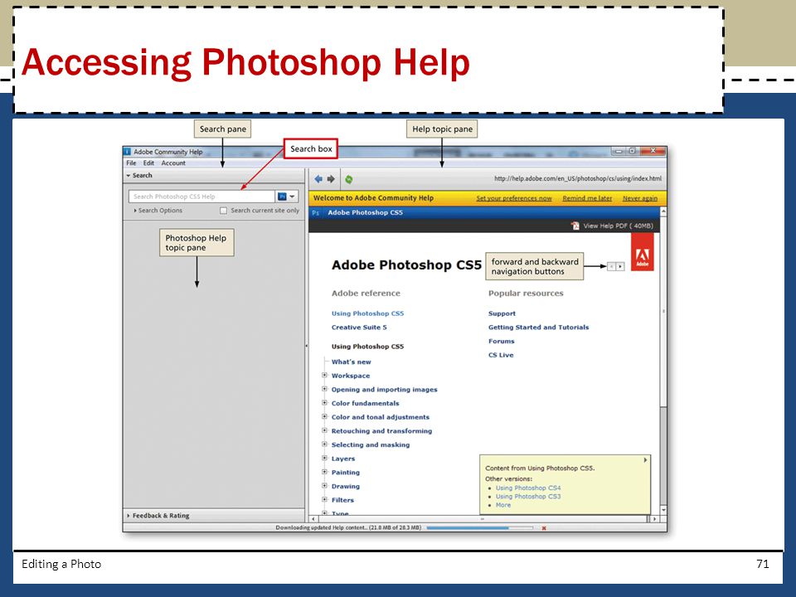Go to previous page with small left navigation button
Image resolution: width=796 pixels, height=597 pixels.
tap(611, 266)
